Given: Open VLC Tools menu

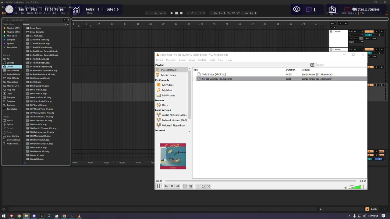Looking at the screenshot, I should (x=212, y=60).
